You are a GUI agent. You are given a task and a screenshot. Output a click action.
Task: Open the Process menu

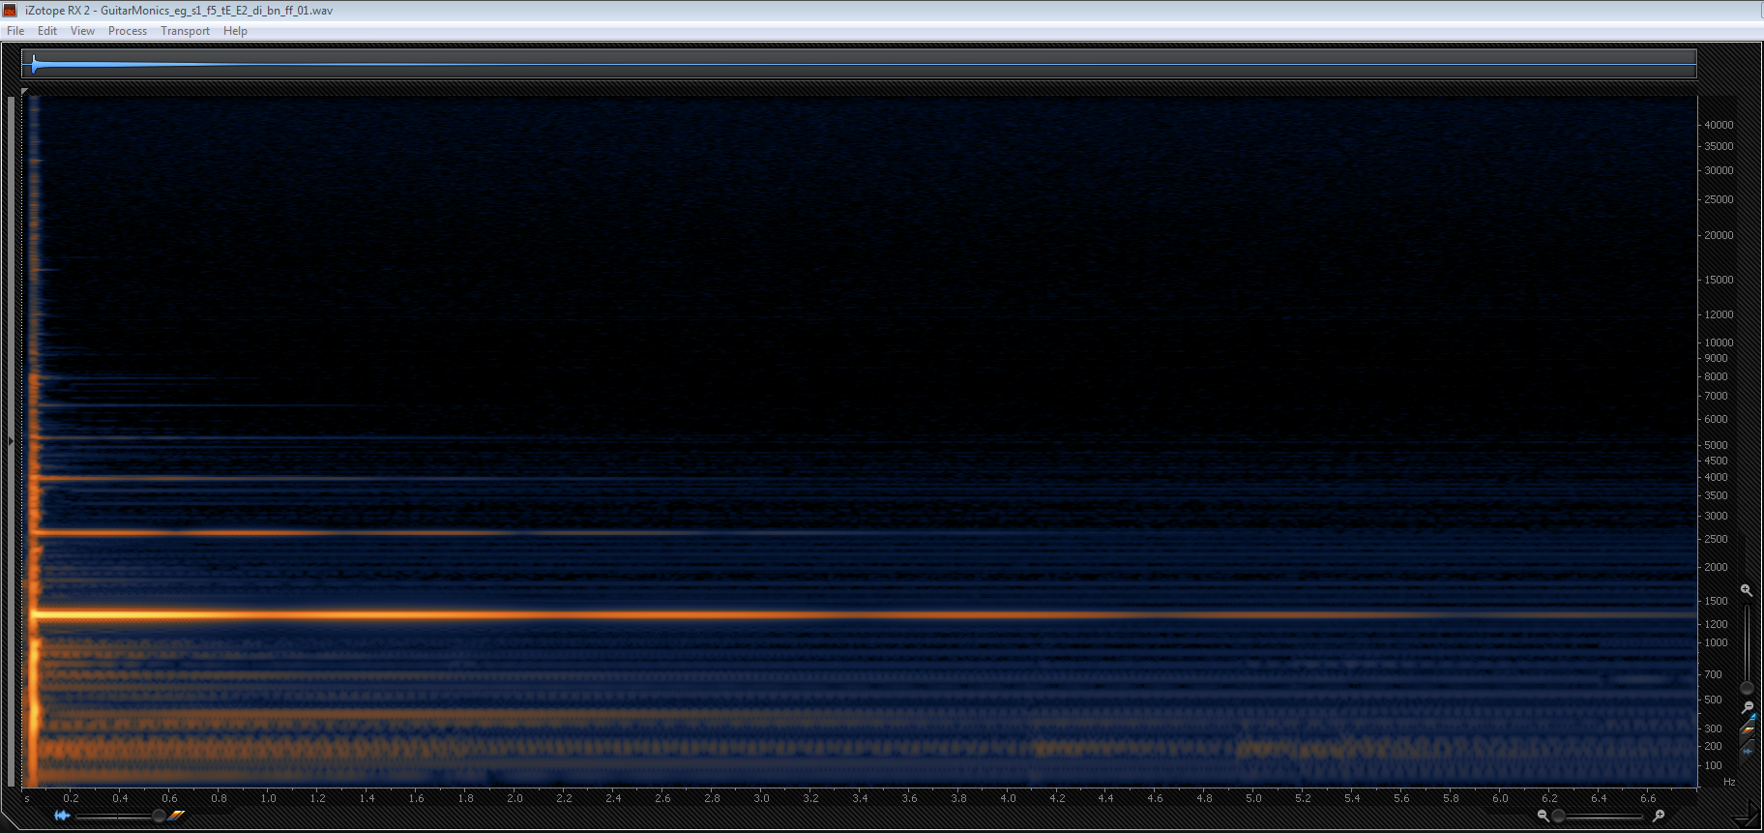(128, 31)
